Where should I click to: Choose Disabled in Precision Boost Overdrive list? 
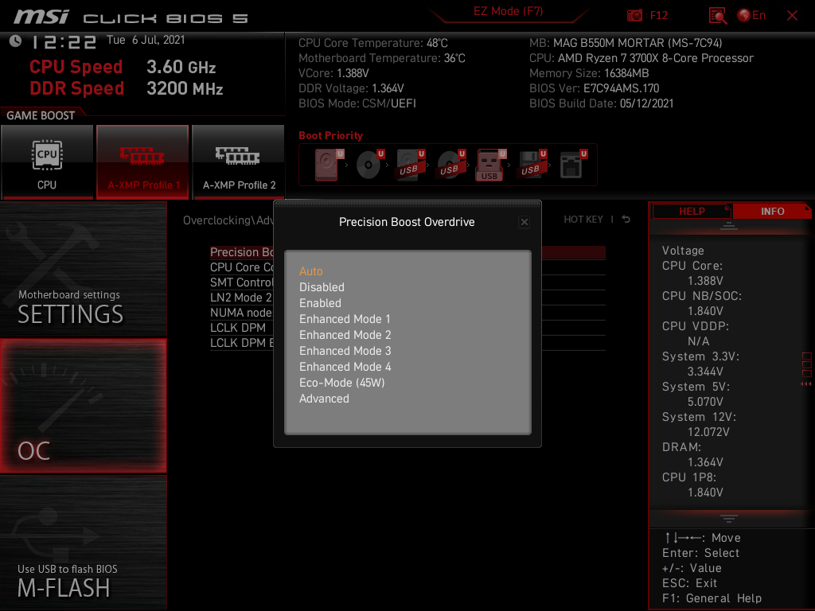322,287
